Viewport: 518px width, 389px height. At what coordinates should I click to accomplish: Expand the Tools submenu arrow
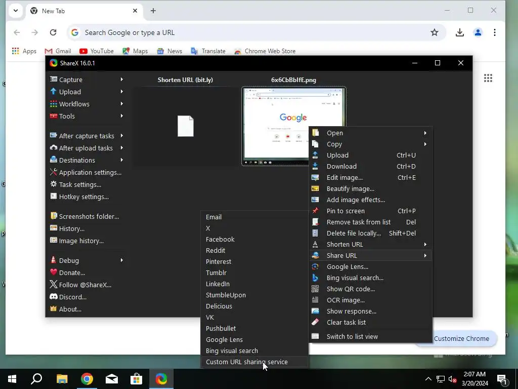(x=121, y=116)
